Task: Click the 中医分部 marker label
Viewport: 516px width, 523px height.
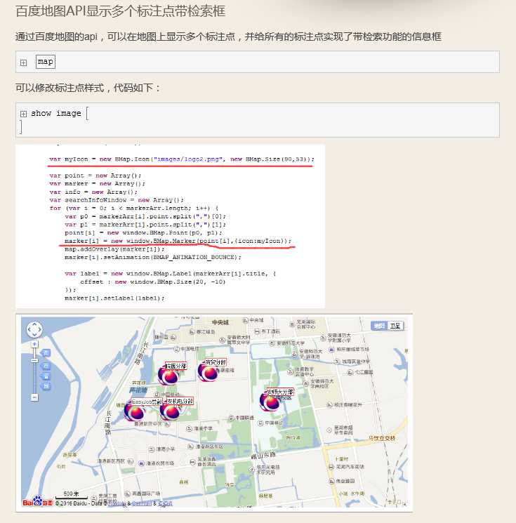Action: (x=176, y=366)
